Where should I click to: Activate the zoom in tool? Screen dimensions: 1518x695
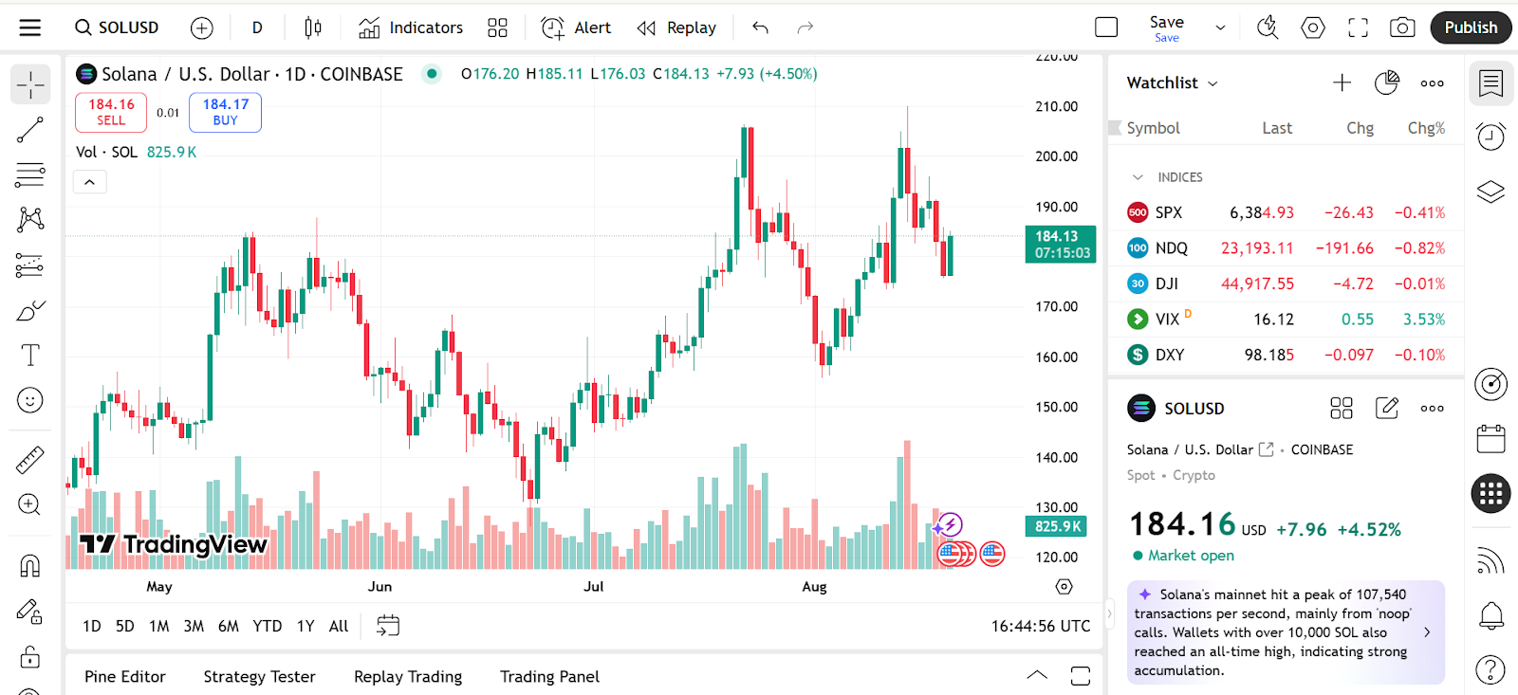tap(30, 504)
